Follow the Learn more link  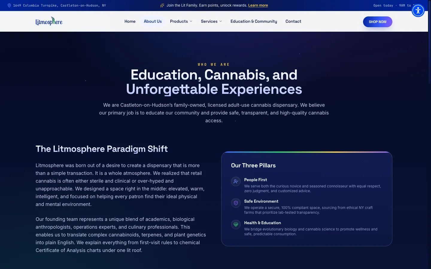[258, 5]
